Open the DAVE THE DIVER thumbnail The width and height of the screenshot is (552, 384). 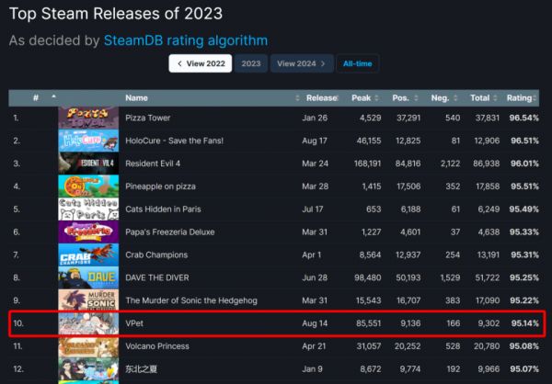tap(88, 277)
